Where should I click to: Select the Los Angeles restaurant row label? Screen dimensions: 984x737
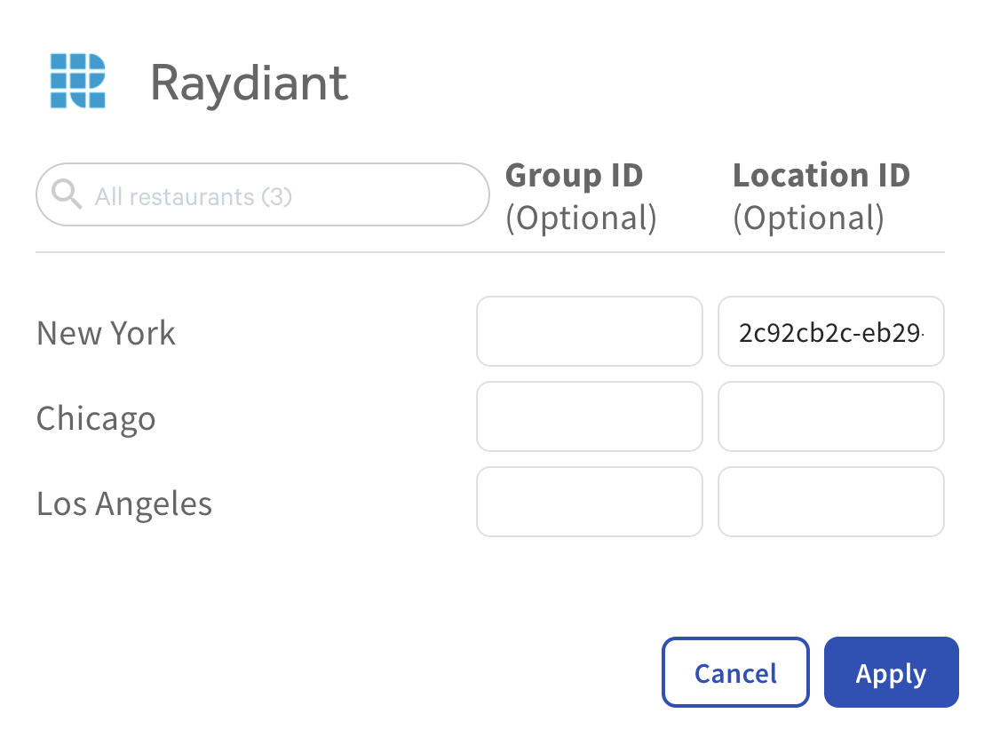pyautogui.click(x=124, y=503)
